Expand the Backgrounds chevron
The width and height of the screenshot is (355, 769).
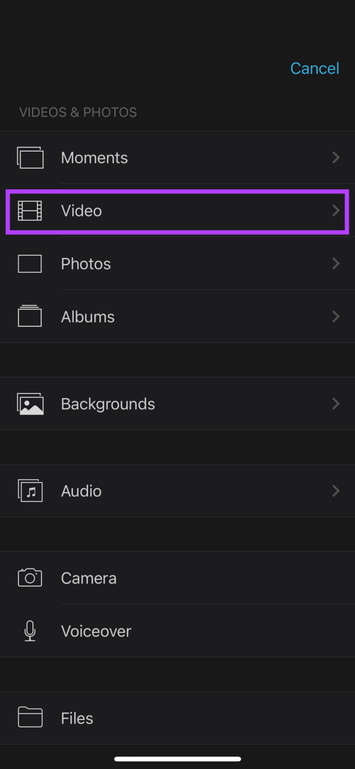tap(336, 404)
